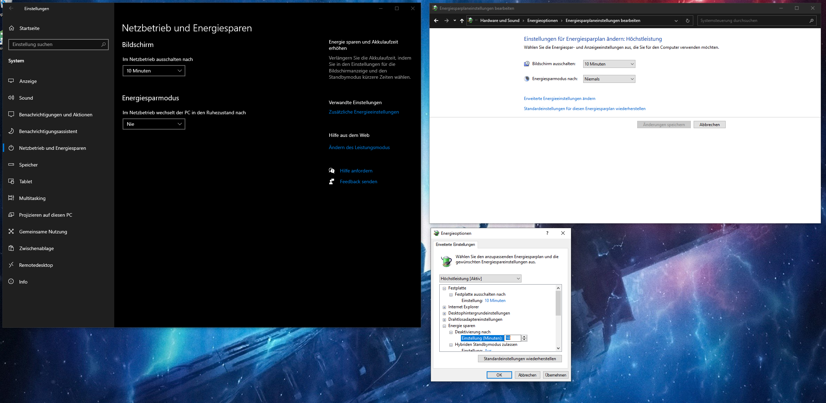The width and height of the screenshot is (826, 403).
Task: Open the Anzeige display settings
Action: [x=28, y=81]
